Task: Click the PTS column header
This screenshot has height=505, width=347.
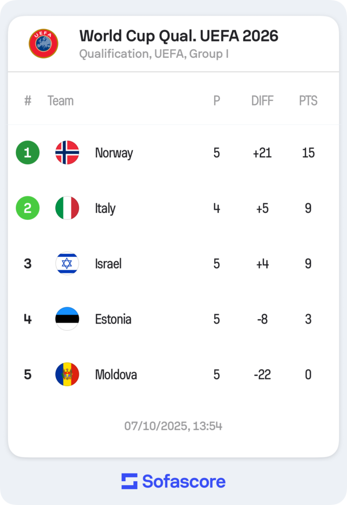Action: tap(308, 101)
